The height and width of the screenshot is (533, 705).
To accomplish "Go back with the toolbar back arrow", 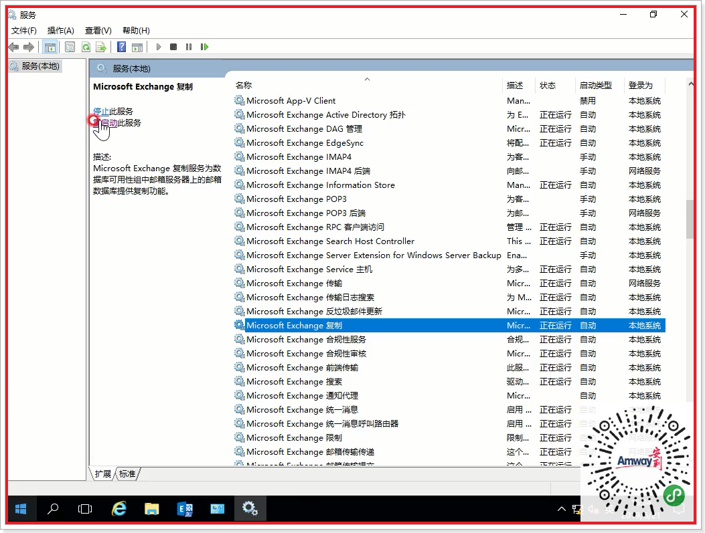I will [x=14, y=47].
